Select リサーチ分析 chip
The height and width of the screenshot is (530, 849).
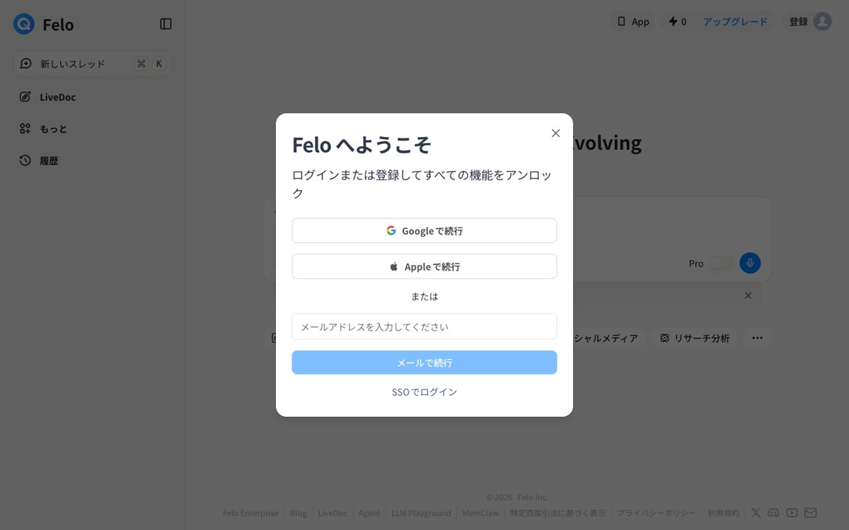(695, 338)
